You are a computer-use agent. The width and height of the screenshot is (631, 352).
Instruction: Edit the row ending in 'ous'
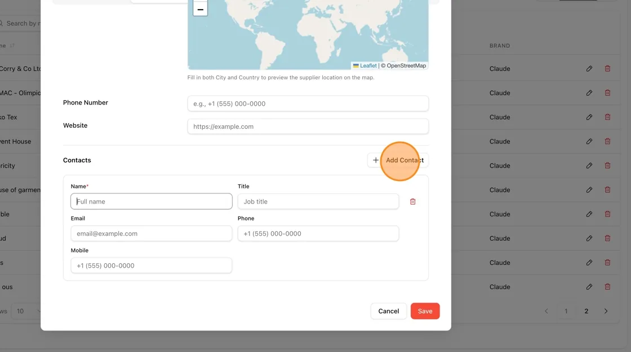coord(589,287)
